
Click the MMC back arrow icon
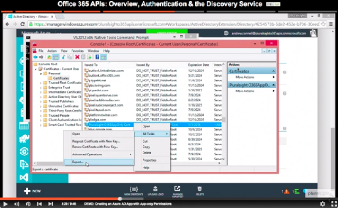[36, 57]
